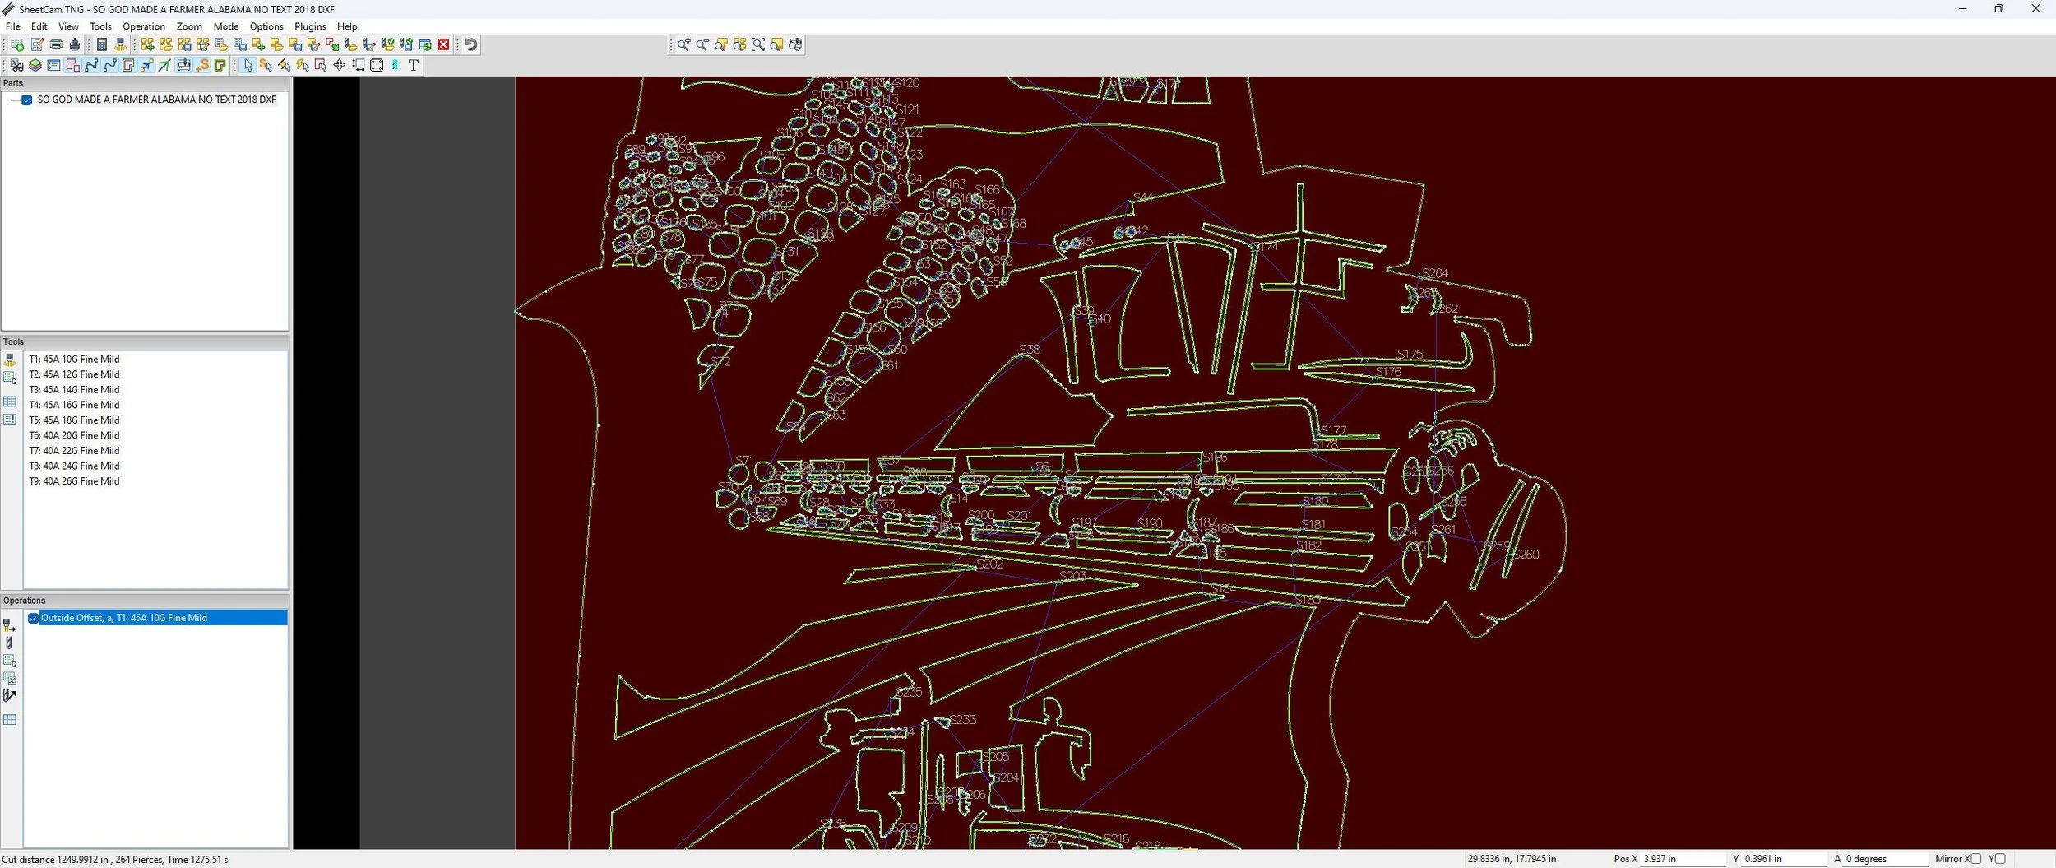Click the Parts panel header
Screen dimensions: 2056x868
click(x=146, y=83)
